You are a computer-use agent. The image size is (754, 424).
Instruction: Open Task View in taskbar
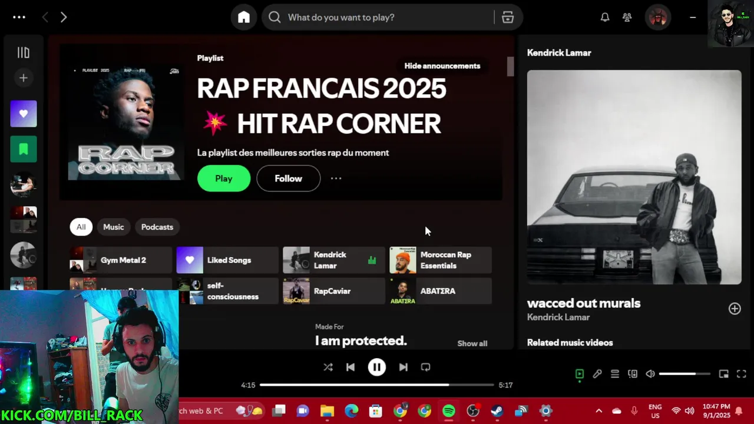pyautogui.click(x=279, y=411)
